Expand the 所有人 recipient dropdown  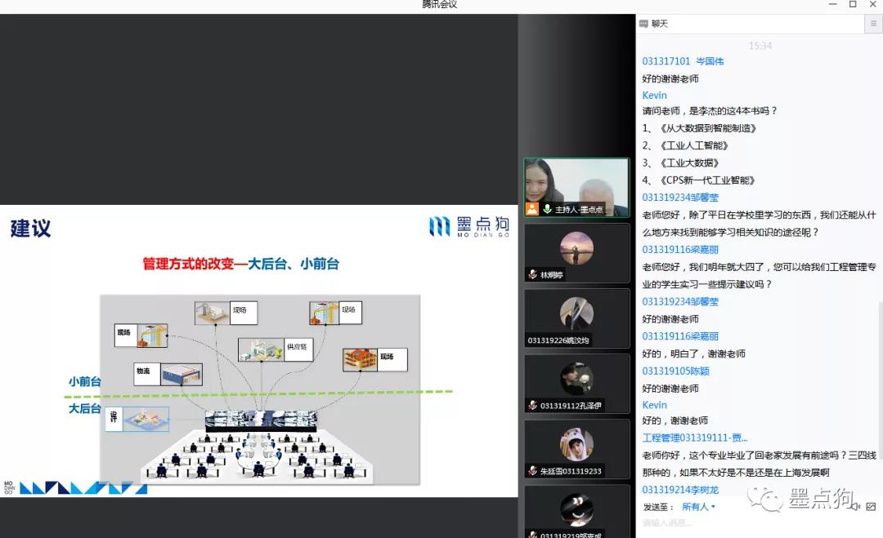699,507
